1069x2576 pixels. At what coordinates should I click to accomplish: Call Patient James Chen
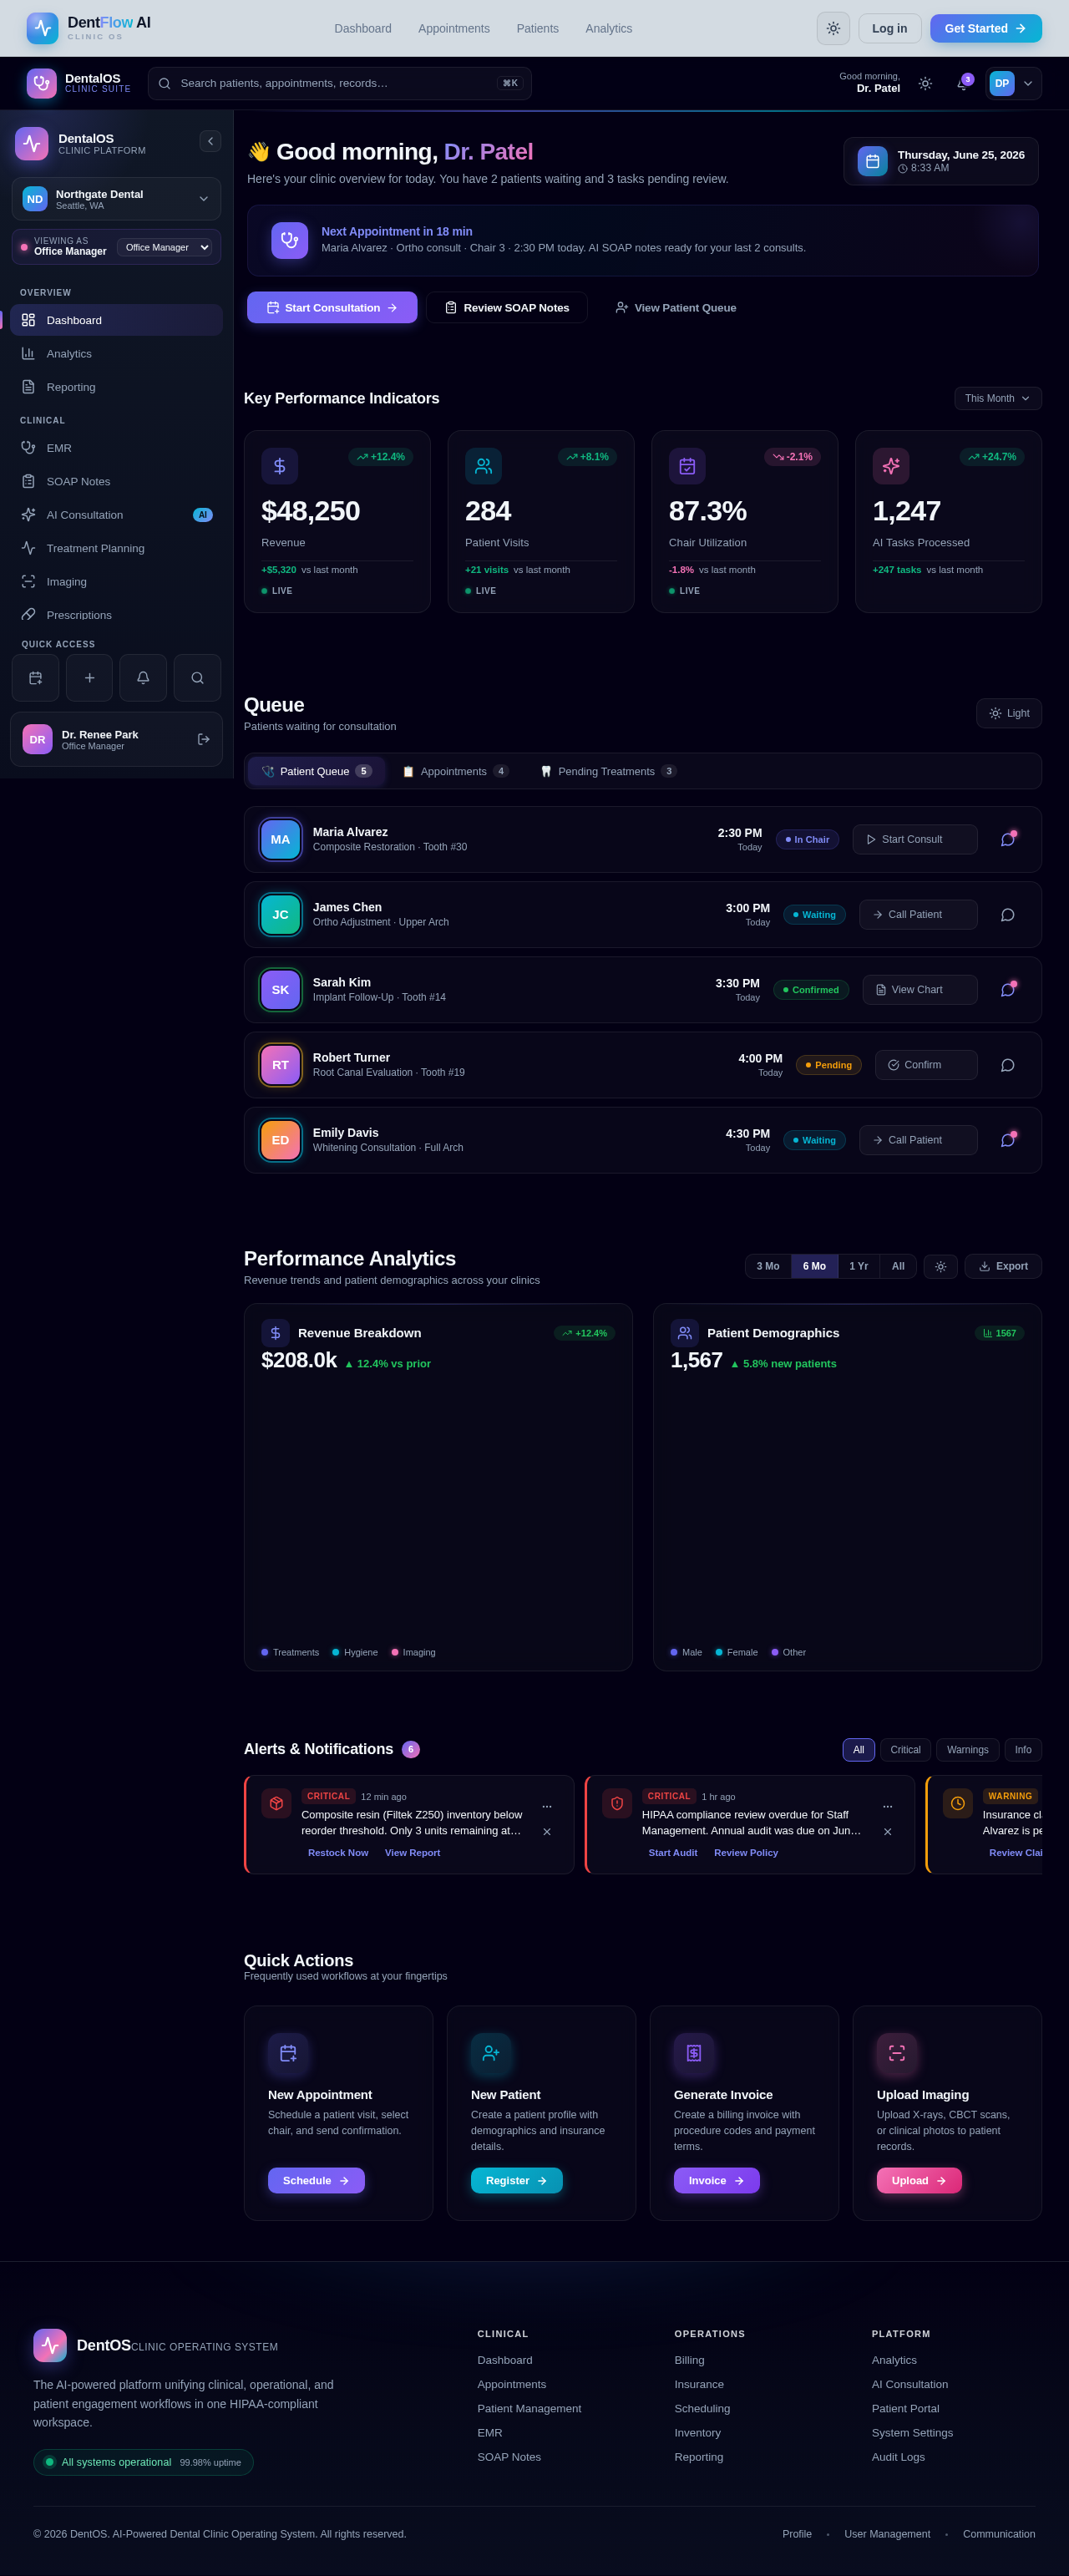pos(918,915)
